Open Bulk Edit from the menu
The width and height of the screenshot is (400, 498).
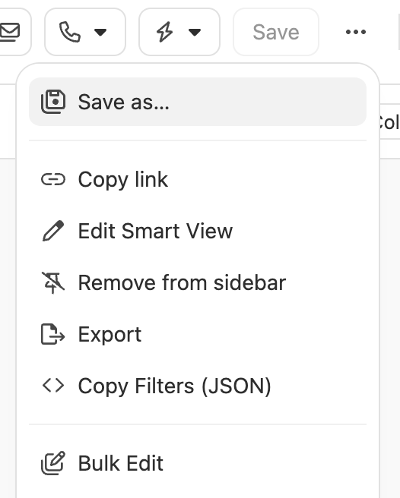(198, 463)
